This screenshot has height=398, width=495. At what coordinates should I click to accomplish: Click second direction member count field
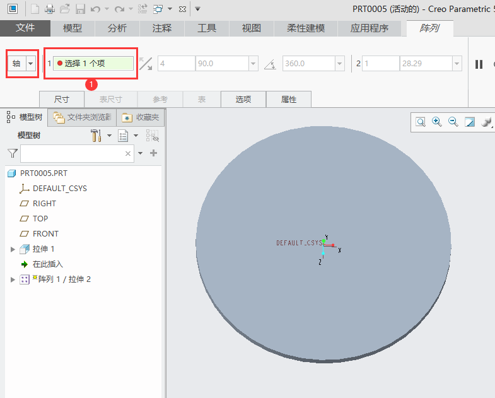[381, 64]
